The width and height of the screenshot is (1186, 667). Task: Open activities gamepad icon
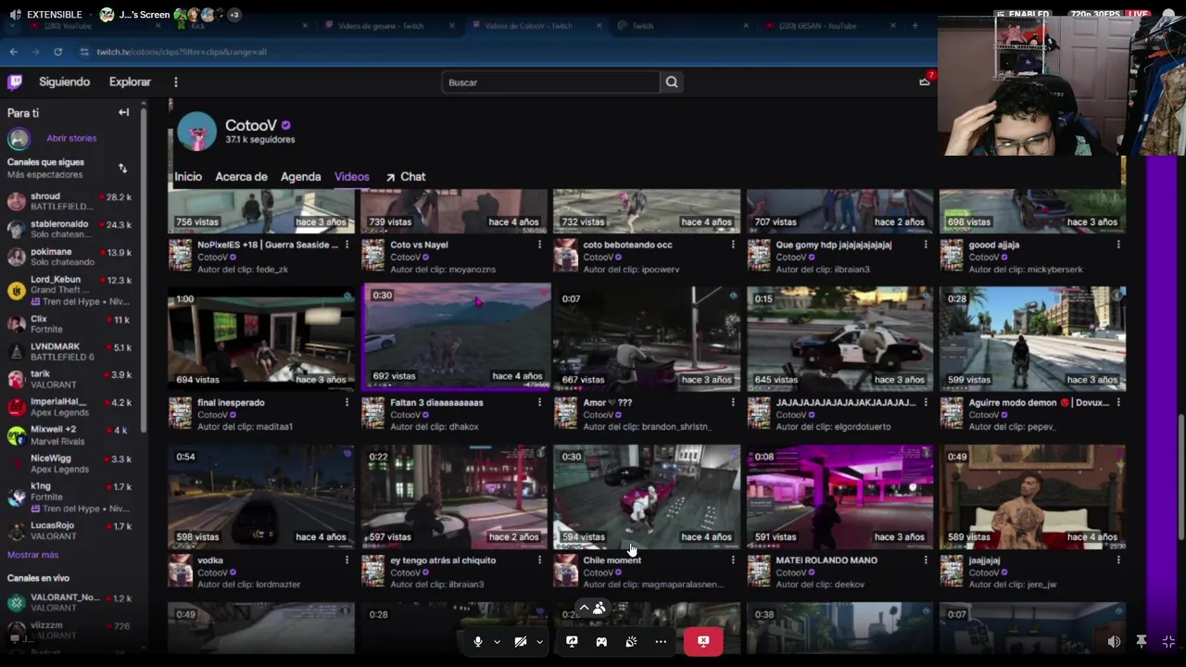[x=601, y=641]
